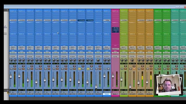Open Scheps 73 insert on Master 1
The image size is (186, 104).
click(115, 30)
